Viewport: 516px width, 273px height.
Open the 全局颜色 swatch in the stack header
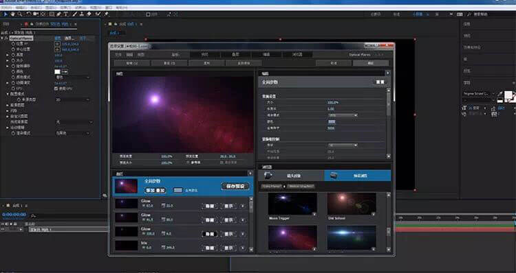[178, 190]
